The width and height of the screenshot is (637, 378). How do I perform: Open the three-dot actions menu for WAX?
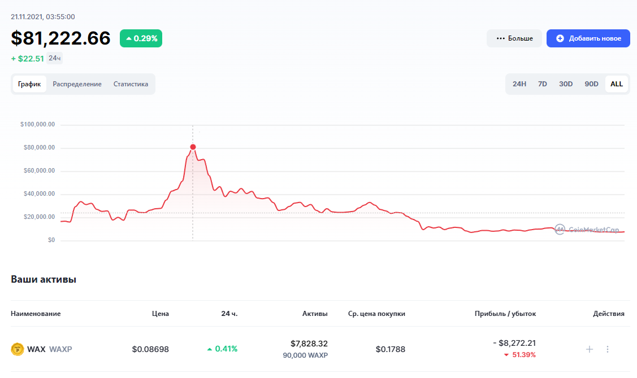tap(608, 349)
